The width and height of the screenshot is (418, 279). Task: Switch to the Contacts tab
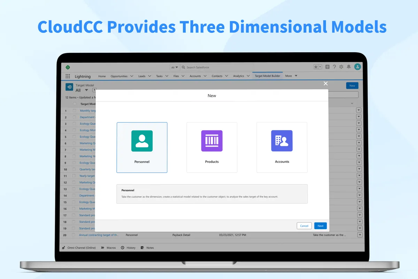point(217,76)
